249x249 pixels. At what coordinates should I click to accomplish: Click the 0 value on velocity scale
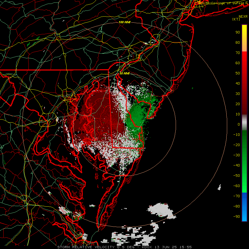pos(239,124)
